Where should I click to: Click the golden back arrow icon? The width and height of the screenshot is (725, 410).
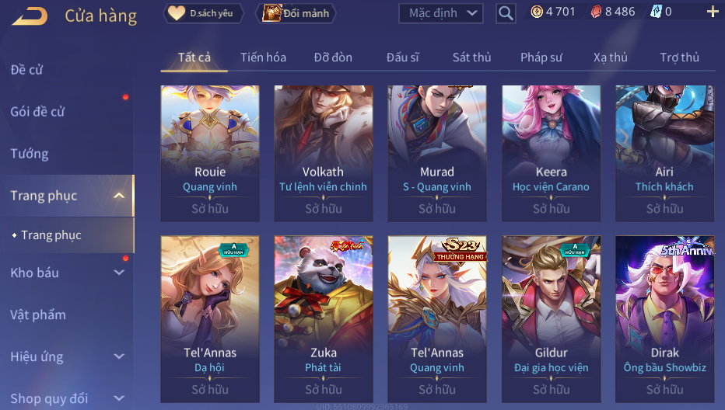click(30, 16)
